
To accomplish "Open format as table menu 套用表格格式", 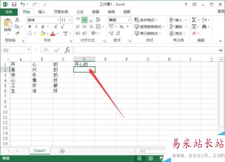I will click(149, 27).
